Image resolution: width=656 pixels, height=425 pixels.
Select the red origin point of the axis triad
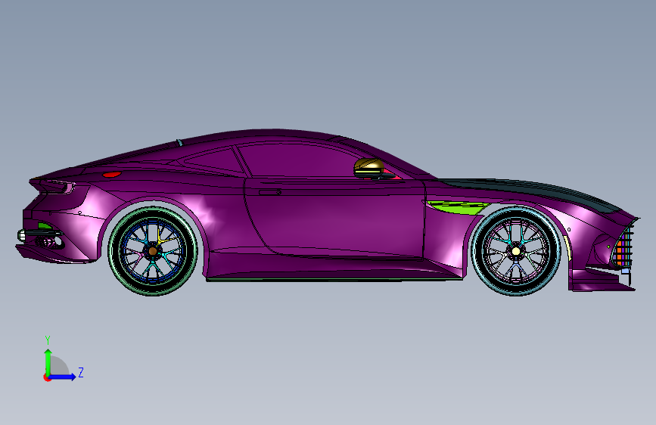coord(46,377)
